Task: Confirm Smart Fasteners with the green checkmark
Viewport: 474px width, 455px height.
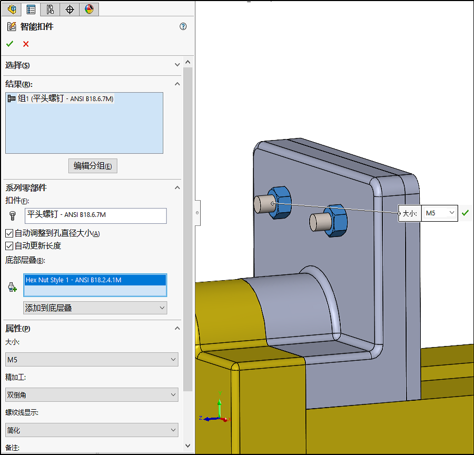Action: (9, 44)
